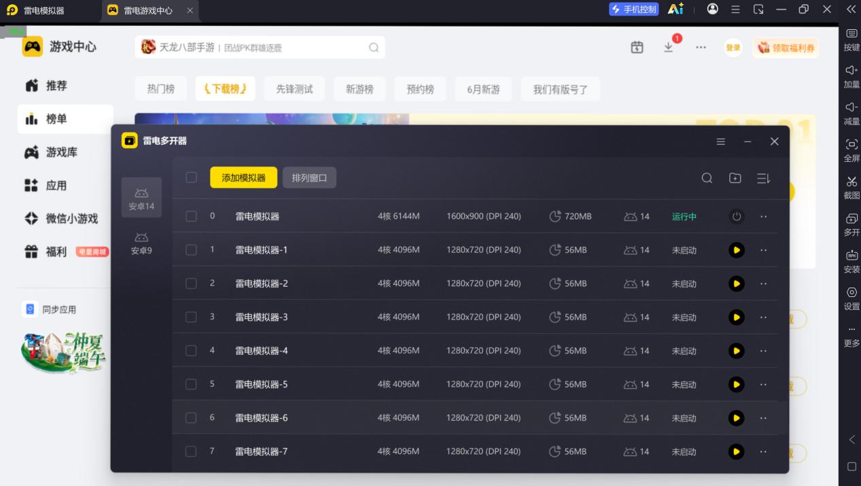Launch 雷电模拟器-4 using the yellow play icon
The width and height of the screenshot is (861, 486).
(736, 351)
